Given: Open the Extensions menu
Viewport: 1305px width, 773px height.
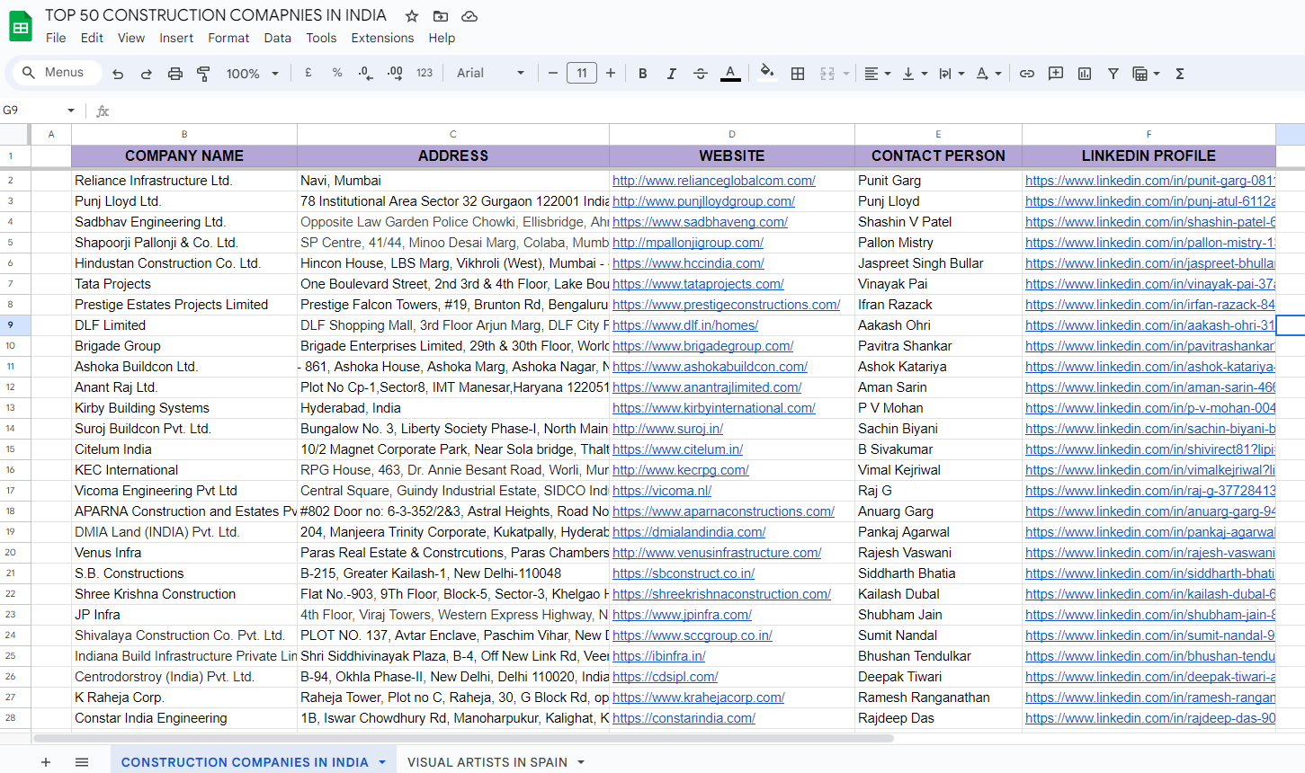Looking at the screenshot, I should click(383, 38).
